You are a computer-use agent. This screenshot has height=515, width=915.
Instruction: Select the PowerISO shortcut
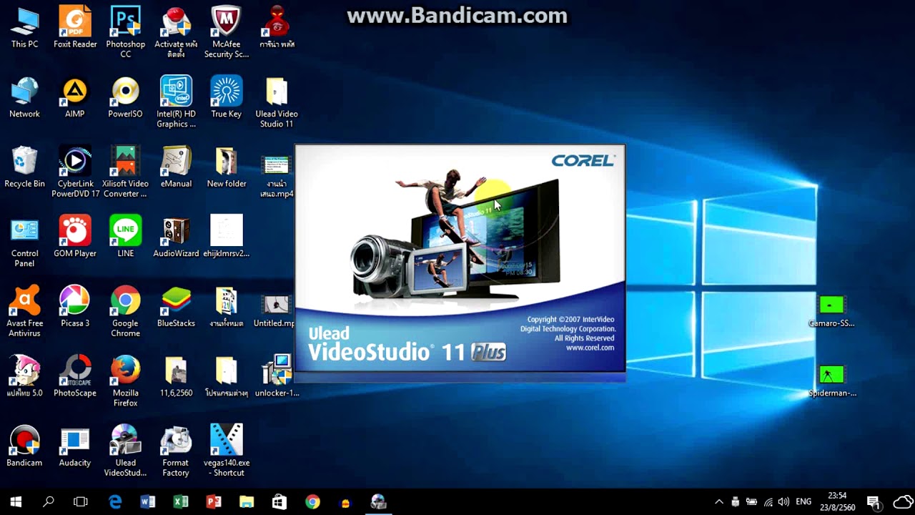(x=125, y=98)
